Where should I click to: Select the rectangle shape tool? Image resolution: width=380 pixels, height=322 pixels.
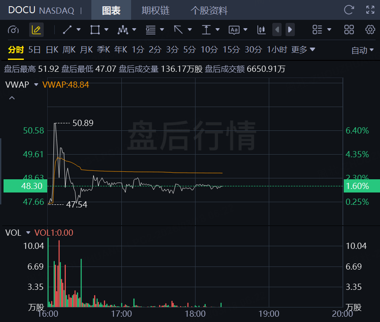94,30
